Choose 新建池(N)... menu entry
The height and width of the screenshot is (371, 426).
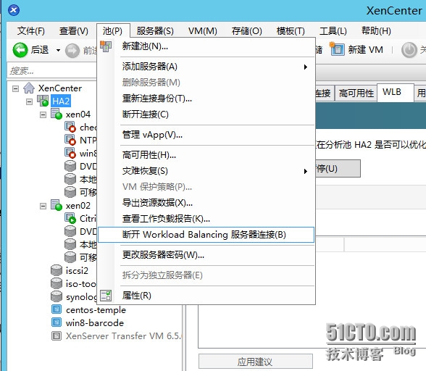pos(206,46)
